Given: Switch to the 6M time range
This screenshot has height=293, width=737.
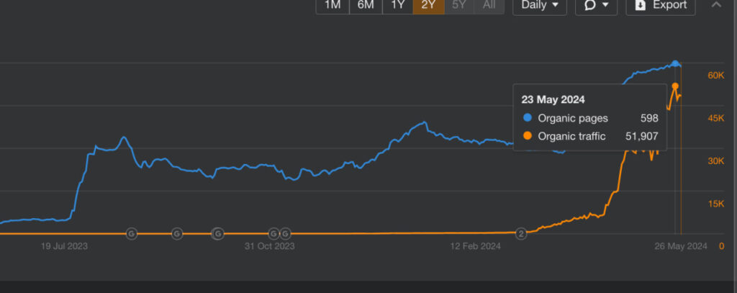Looking at the screenshot, I should [x=366, y=5].
